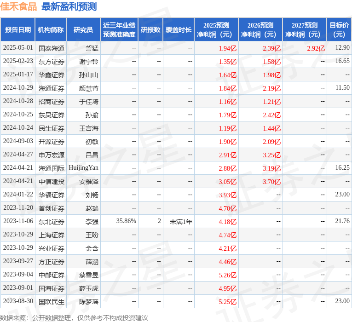Click the institution 上海证券

pos(52,235)
